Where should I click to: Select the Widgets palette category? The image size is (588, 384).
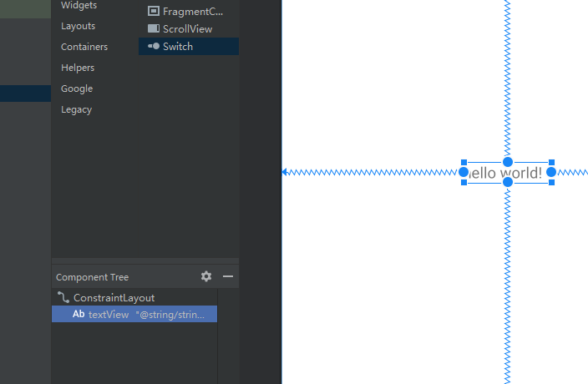click(x=79, y=5)
